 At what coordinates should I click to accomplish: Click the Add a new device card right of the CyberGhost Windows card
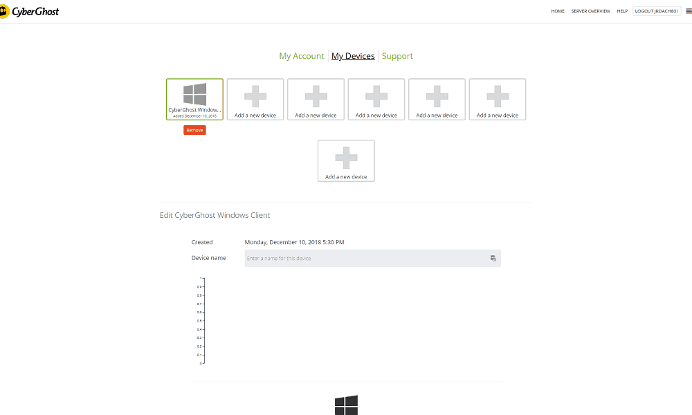[255, 99]
